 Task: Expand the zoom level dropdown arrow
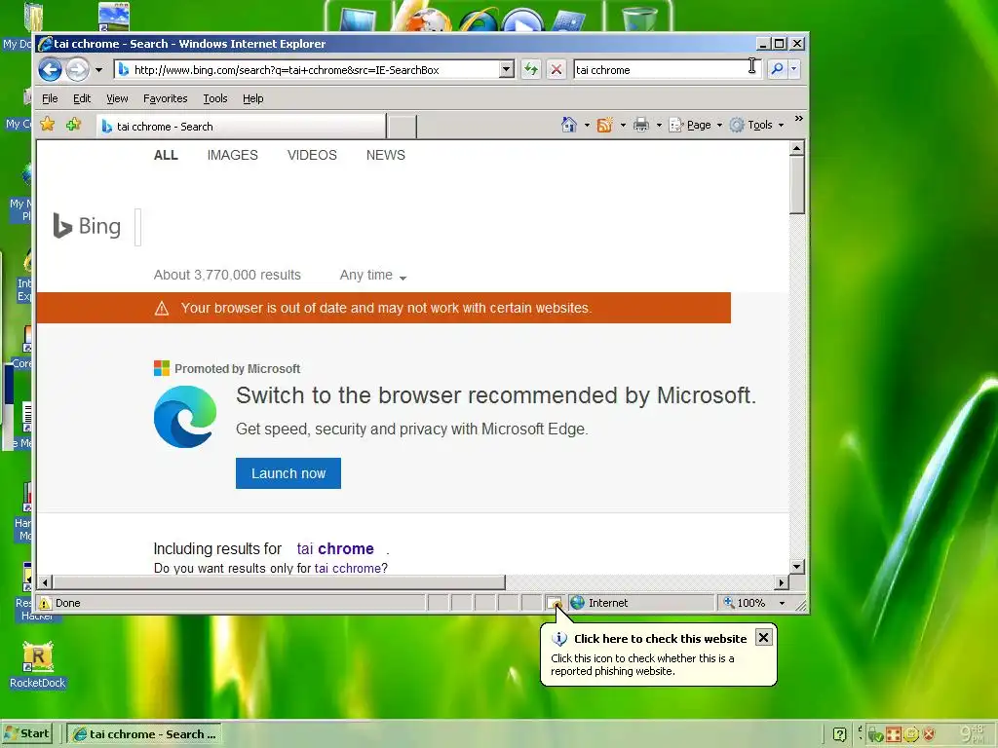click(783, 603)
